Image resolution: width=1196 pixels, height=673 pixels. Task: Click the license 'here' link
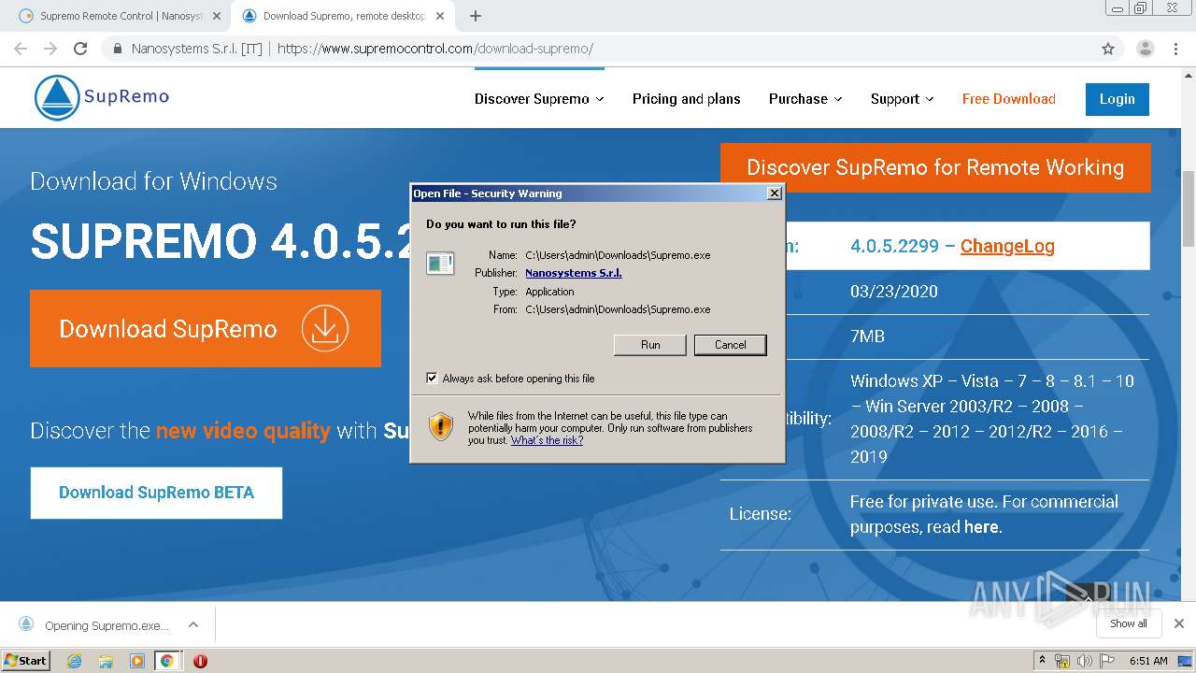(981, 527)
